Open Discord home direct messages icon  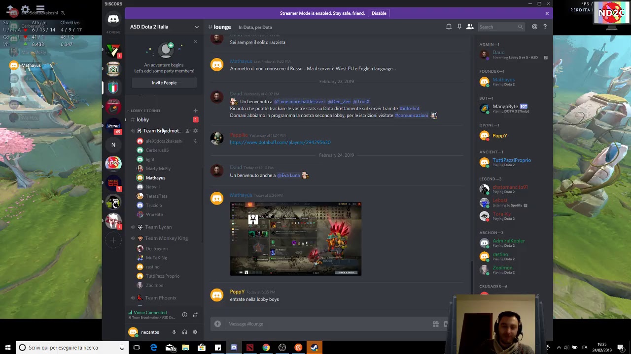pyautogui.click(x=113, y=19)
